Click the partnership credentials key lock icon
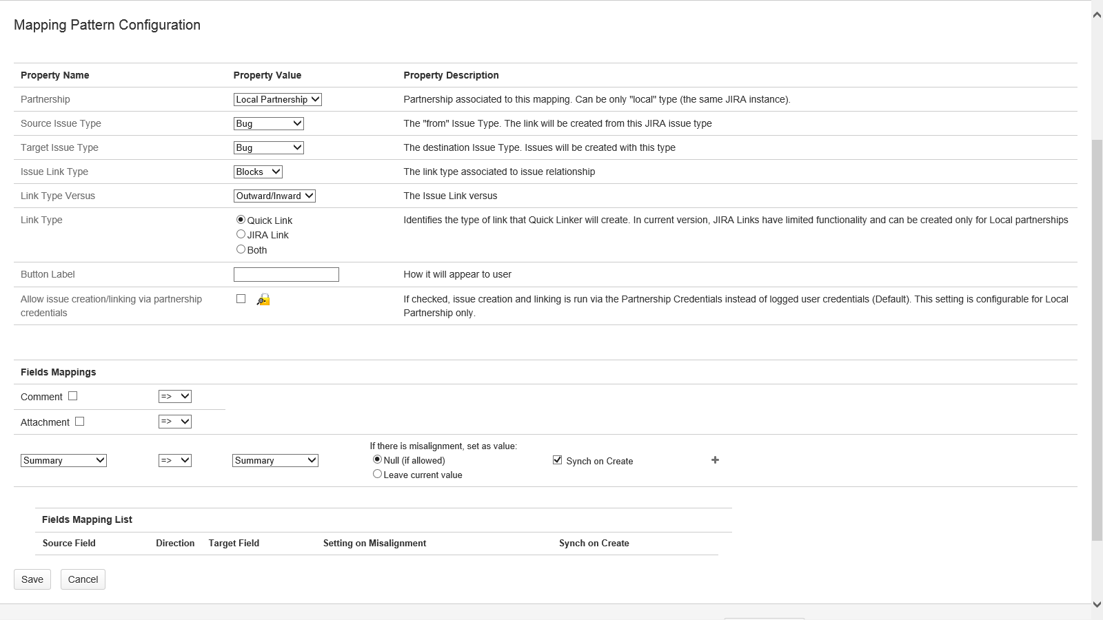The image size is (1103, 620). pos(263,300)
